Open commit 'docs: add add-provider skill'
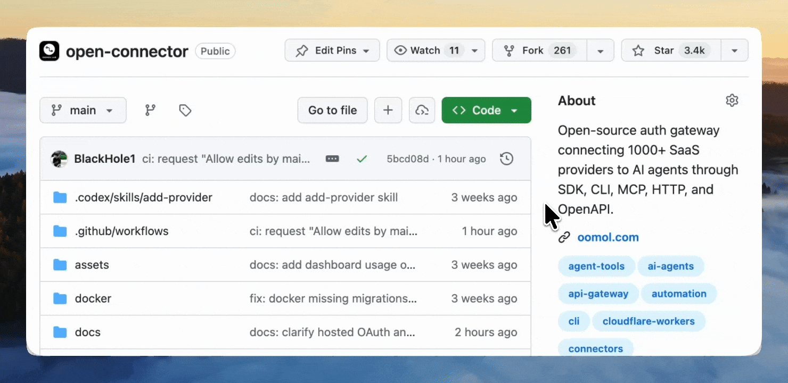This screenshot has height=383, width=788. (x=324, y=197)
